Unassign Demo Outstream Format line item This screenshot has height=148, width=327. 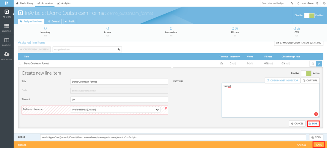(313, 64)
